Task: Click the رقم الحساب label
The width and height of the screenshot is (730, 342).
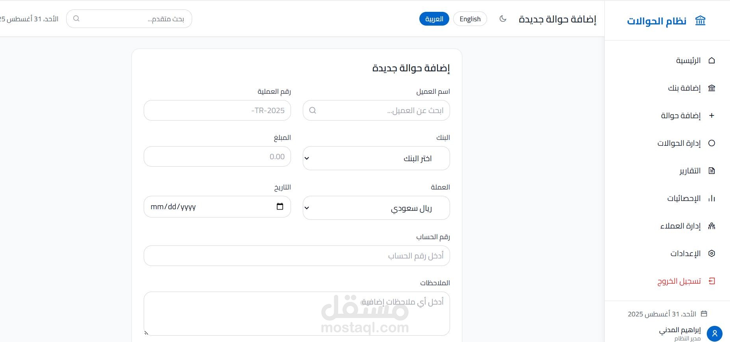Action: click(x=433, y=237)
